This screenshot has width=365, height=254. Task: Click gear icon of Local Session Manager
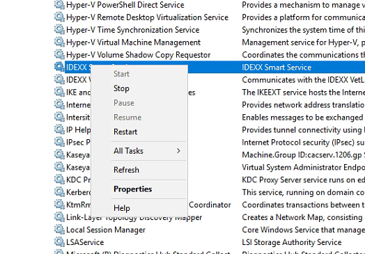tap(59, 230)
